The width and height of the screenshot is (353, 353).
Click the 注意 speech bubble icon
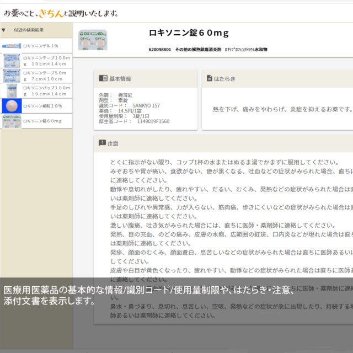(102, 143)
